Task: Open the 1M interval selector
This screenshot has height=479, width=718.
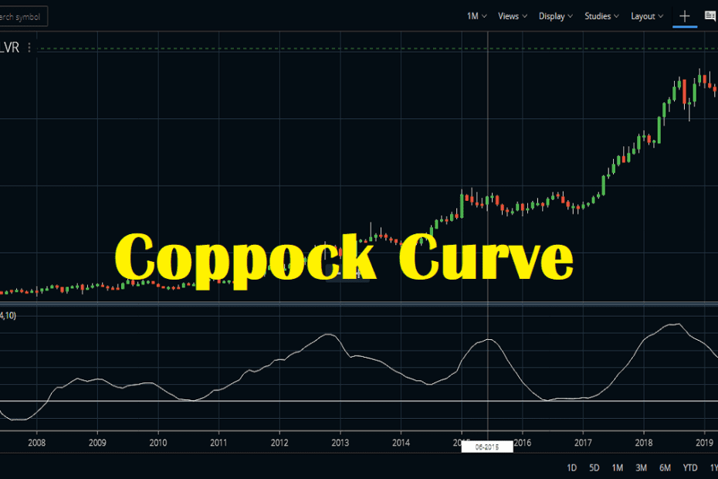Action: point(473,15)
